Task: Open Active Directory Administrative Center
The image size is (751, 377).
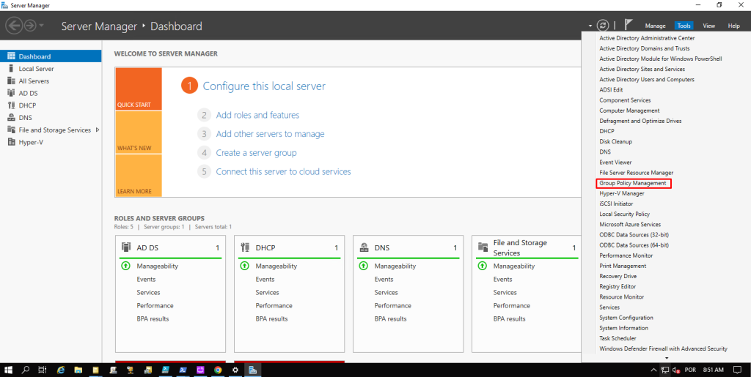Action: pyautogui.click(x=647, y=38)
